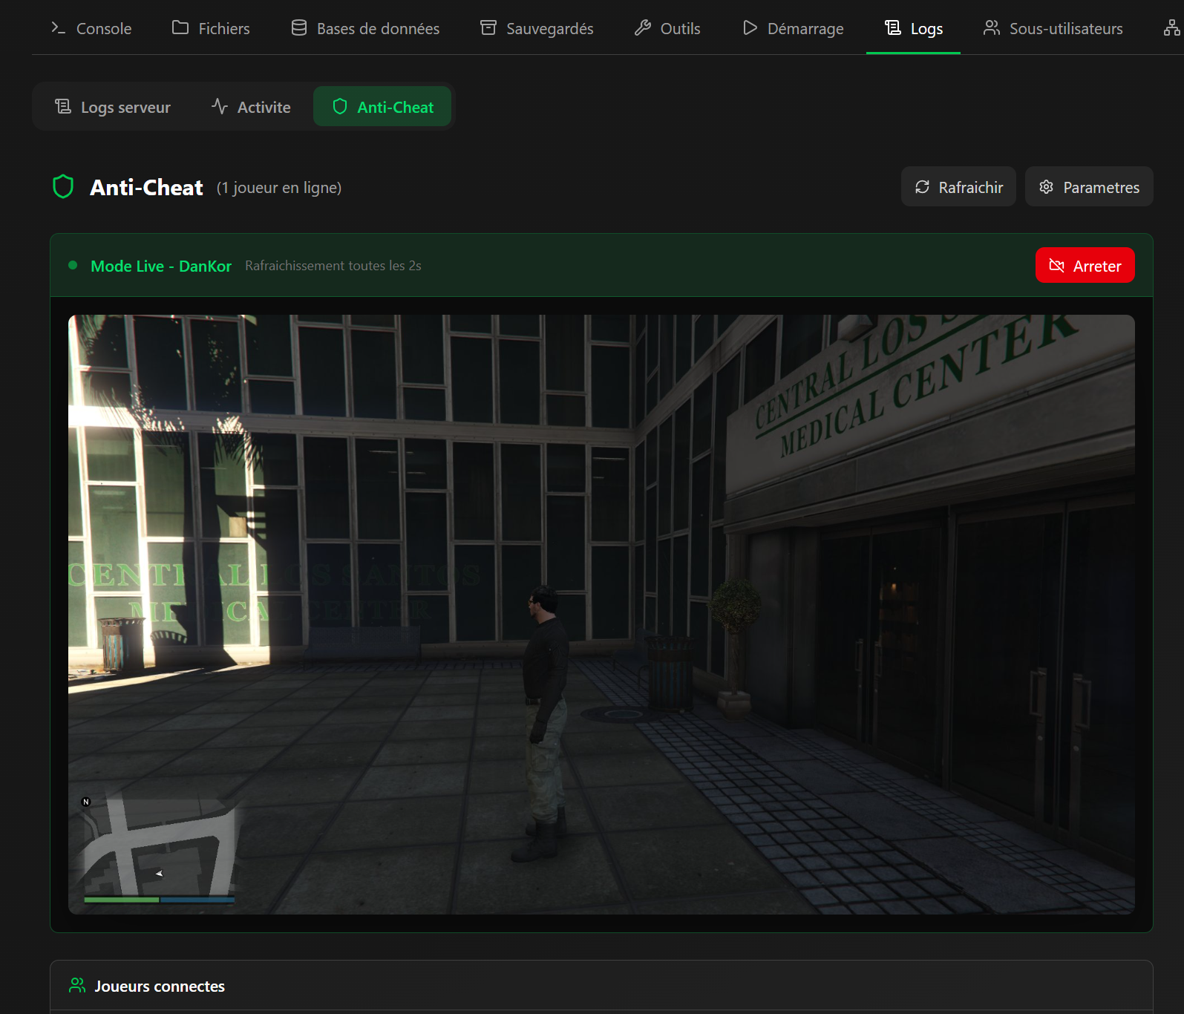Click the Fichiers folder icon
The height and width of the screenshot is (1014, 1184).
[x=180, y=27]
